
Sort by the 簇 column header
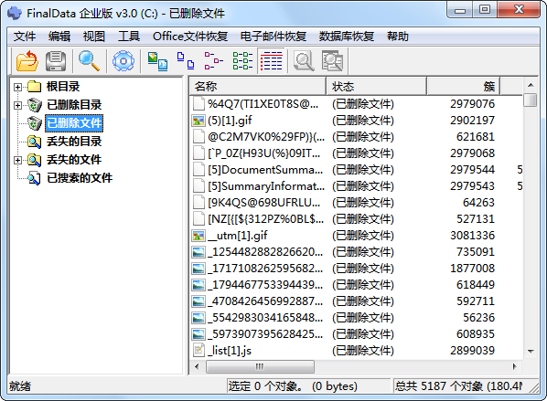click(x=464, y=86)
